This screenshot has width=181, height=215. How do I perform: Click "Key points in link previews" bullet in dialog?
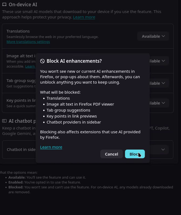tap(71, 116)
